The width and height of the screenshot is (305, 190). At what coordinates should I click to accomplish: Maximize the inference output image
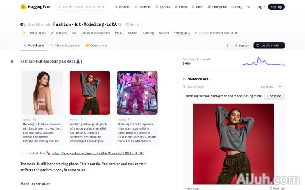[277, 188]
